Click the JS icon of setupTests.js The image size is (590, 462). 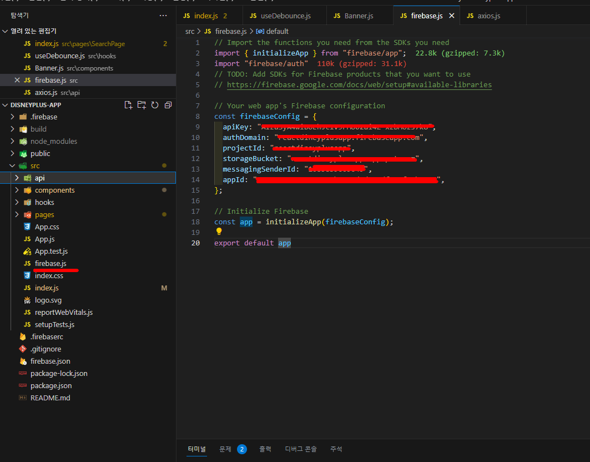(x=27, y=325)
